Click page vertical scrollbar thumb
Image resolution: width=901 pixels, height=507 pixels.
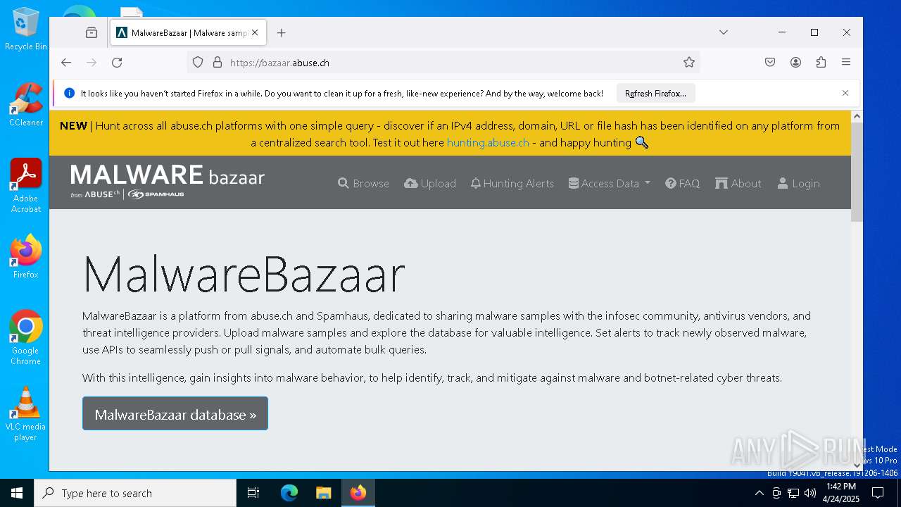(x=857, y=172)
